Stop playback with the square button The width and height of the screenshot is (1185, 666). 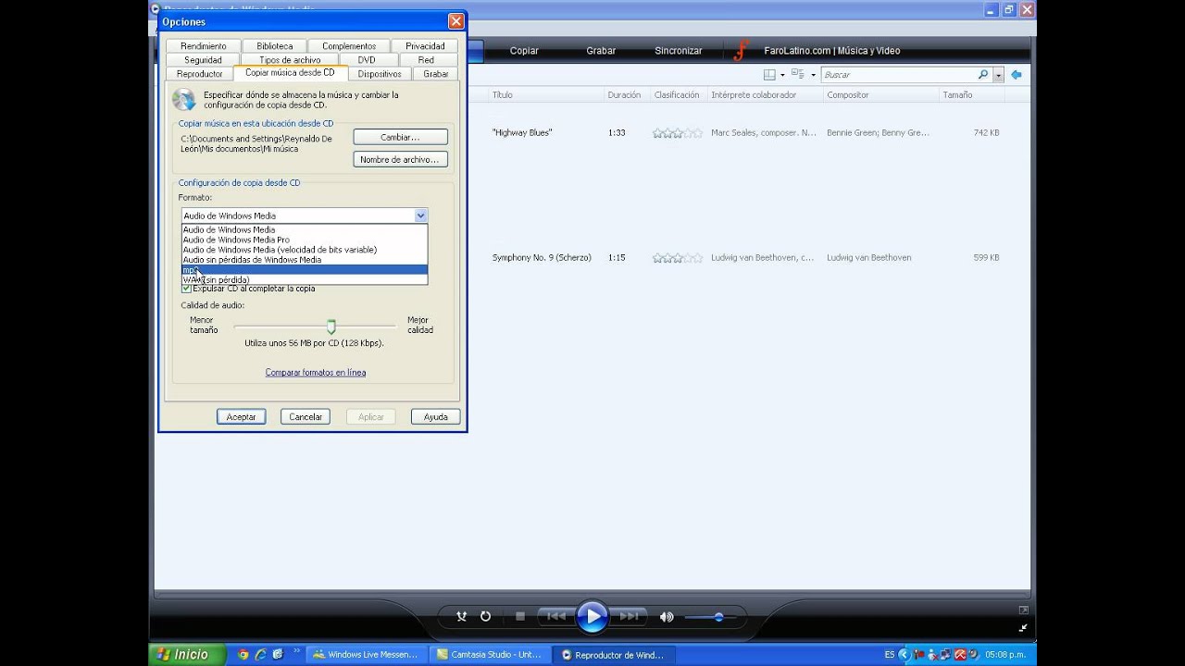pos(519,616)
